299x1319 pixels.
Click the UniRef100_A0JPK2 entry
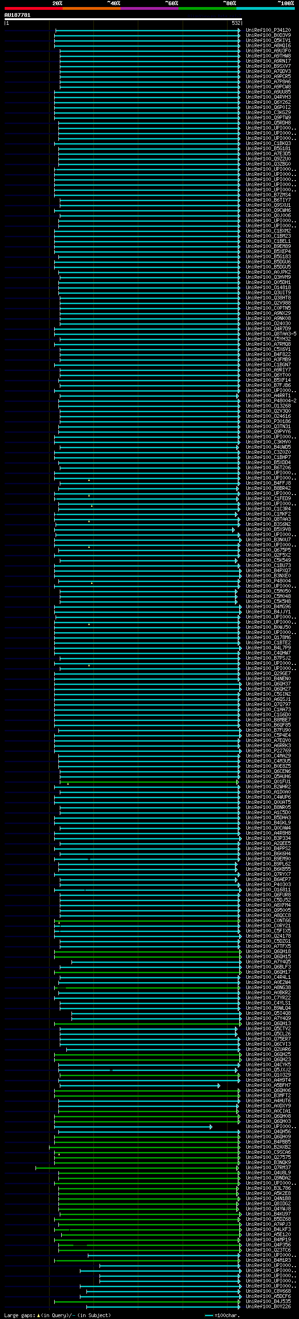point(268,272)
